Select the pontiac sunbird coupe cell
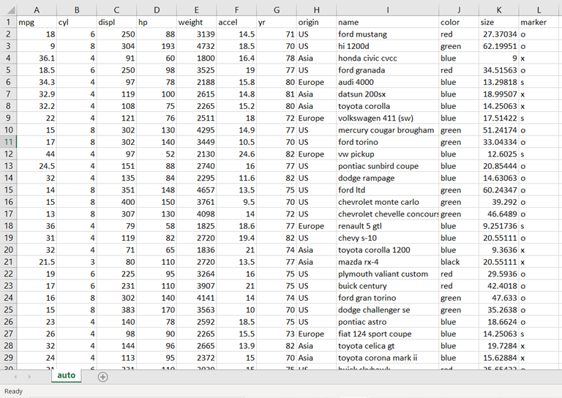562x398 pixels. pyautogui.click(x=387, y=166)
